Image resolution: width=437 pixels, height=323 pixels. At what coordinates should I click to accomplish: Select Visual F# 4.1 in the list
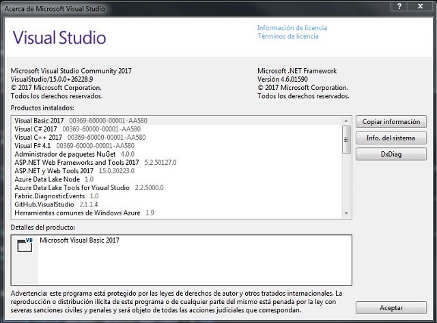tap(178, 146)
